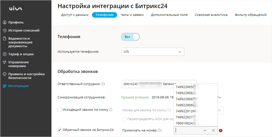Click the Обработка звонков heading
This screenshot has width=272, height=137.
coord(78,71)
